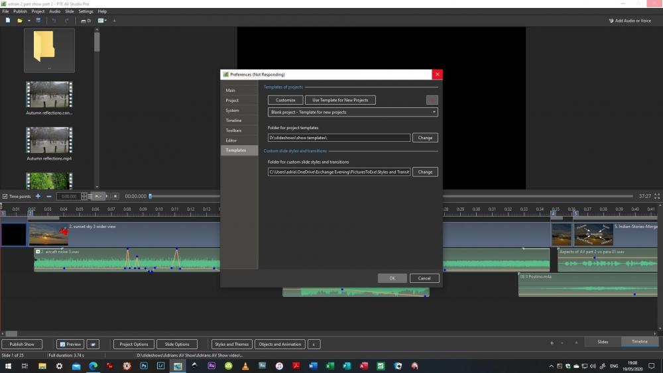Image resolution: width=663 pixels, height=373 pixels.
Task: Click the Save project disk icon
Action: tap(38, 21)
